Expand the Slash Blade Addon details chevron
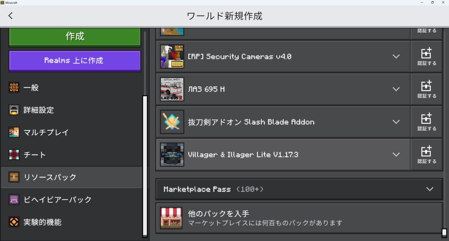This screenshot has width=449, height=241. tap(396, 122)
